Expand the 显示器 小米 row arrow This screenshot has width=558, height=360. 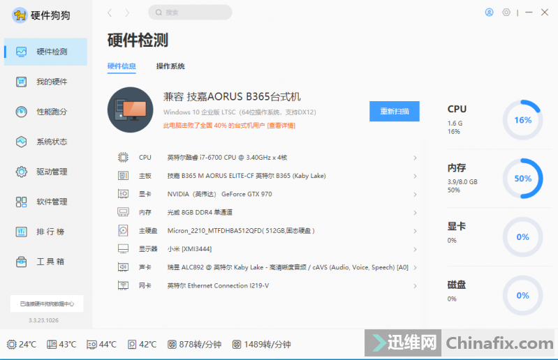(x=415, y=249)
